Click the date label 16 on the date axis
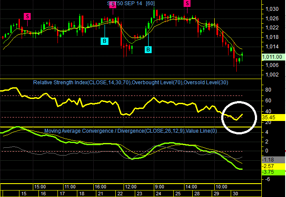Screen dimensions: 286x197 coord(43,194)
